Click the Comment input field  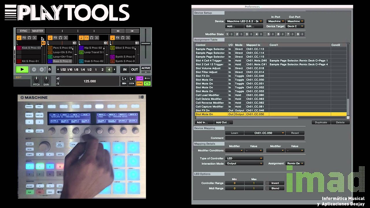[265, 138]
